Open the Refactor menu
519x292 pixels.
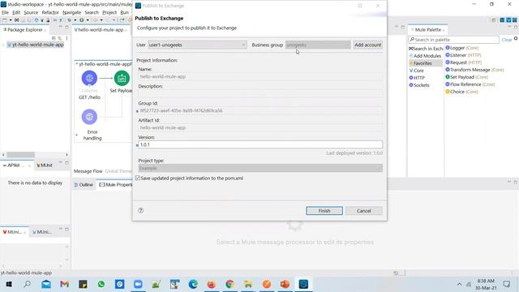coord(50,12)
